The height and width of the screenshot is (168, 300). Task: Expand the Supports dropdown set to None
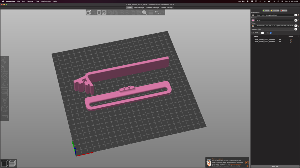click(296, 29)
